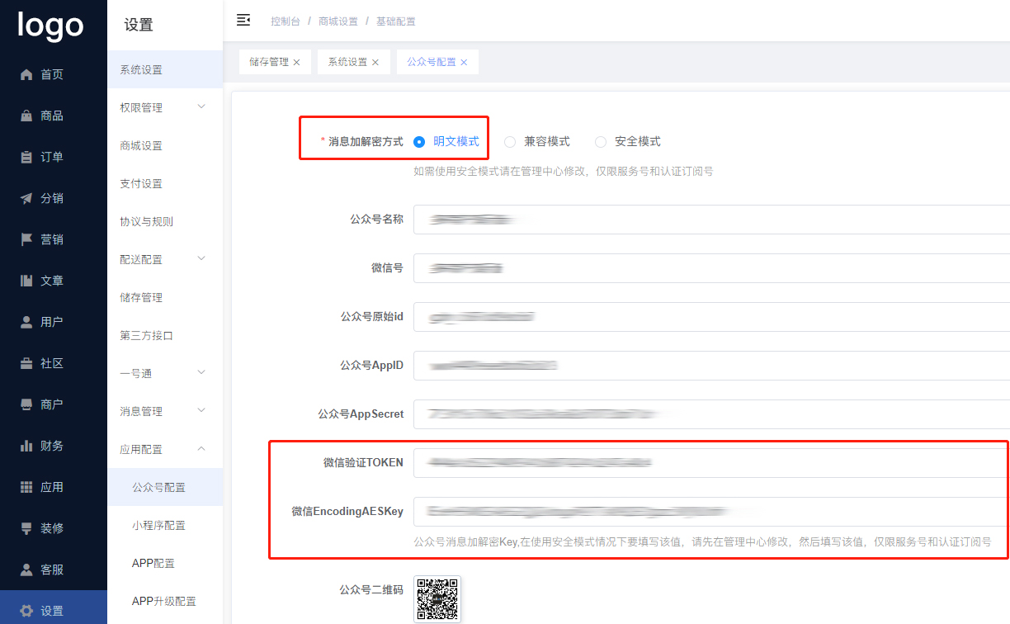The image size is (1010, 624).
Task: Click the finance bar chart icon
Action: tap(26, 446)
